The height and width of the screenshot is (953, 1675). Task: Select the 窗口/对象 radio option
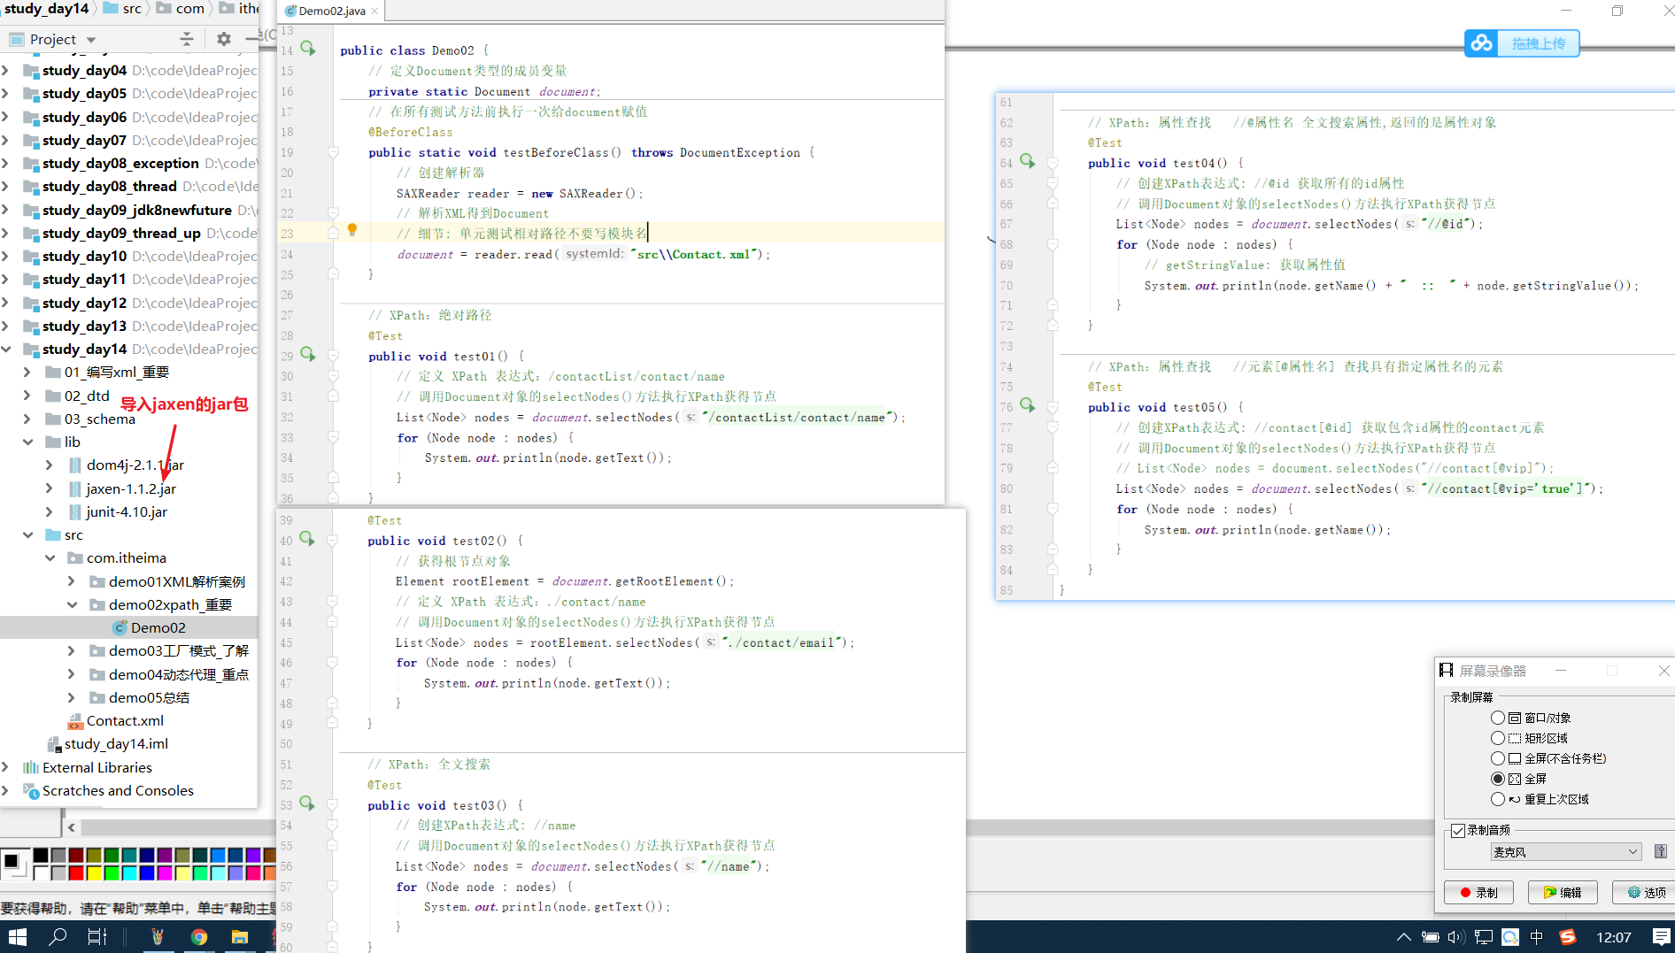[1498, 718]
